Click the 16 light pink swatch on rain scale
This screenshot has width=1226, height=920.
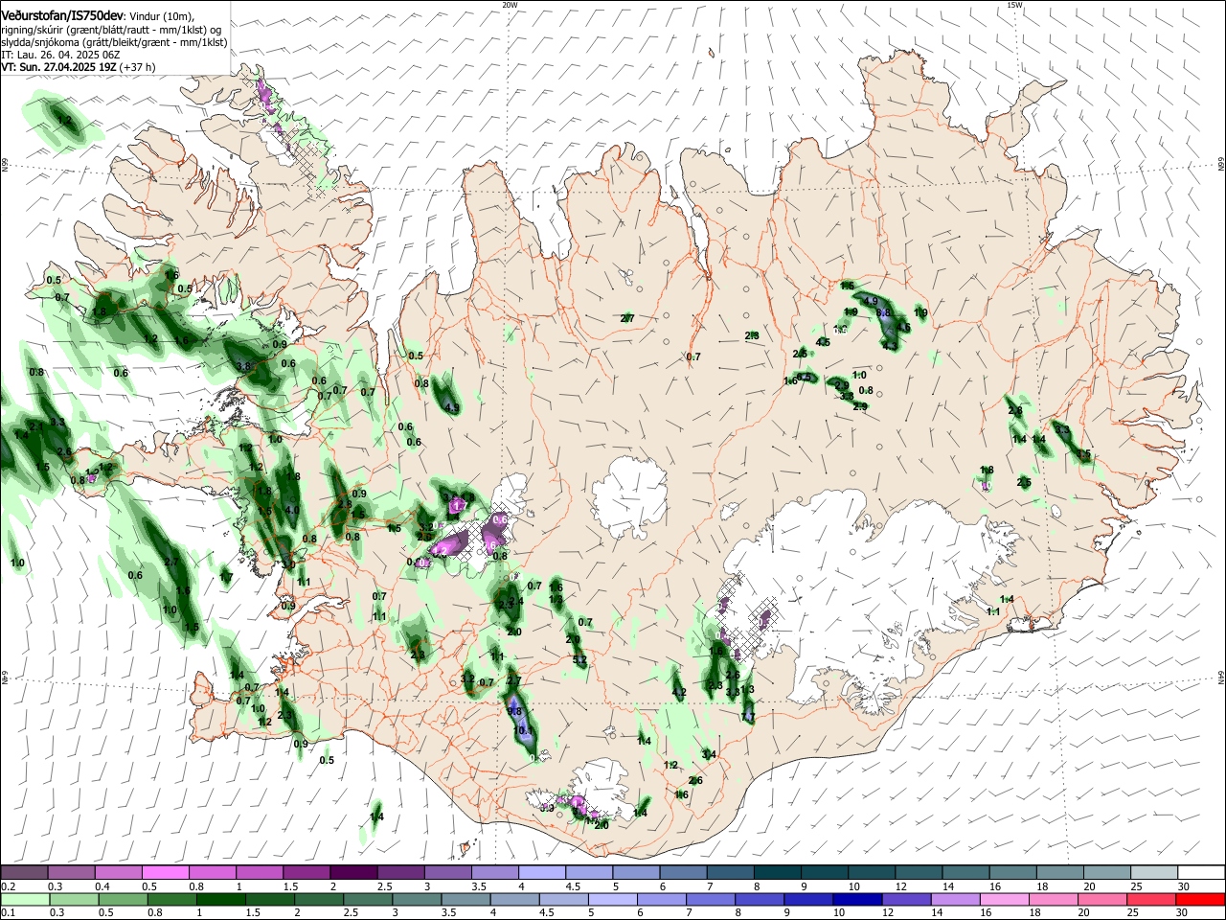tap(1005, 899)
